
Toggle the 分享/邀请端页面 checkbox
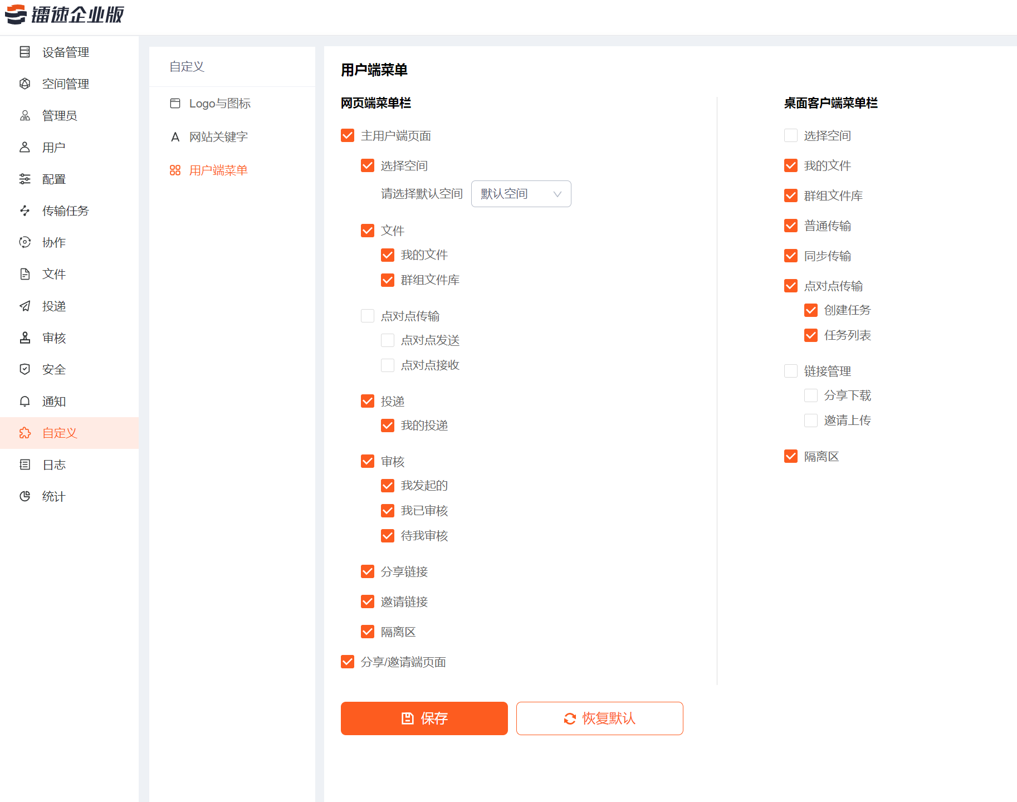(x=348, y=662)
